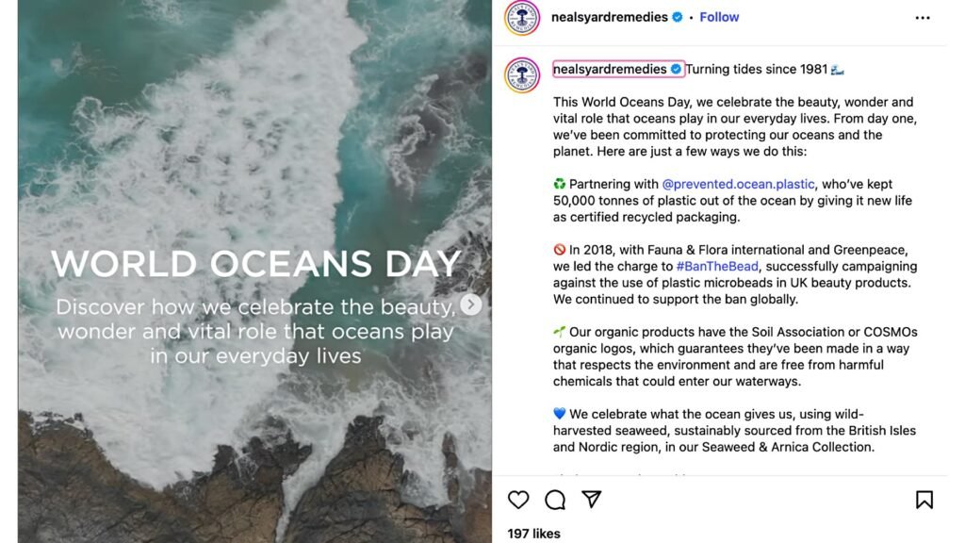View the 197 likes list
This screenshot has height=543, width=965.
click(533, 534)
